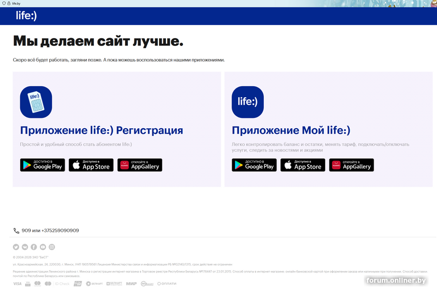Open the Twitter social icon
Image resolution: width=437 pixels, height=292 pixels.
click(x=16, y=247)
